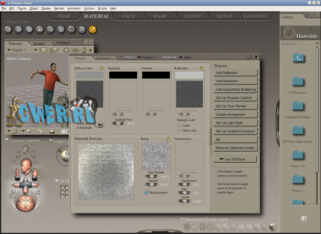Enable Multiply with Object color
This screenshot has width=321, height=234.
[179, 130]
